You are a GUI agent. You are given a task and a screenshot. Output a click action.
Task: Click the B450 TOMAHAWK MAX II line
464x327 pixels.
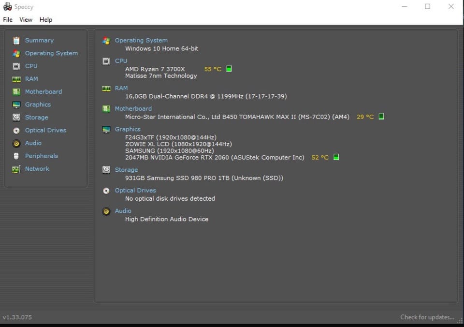coord(237,117)
